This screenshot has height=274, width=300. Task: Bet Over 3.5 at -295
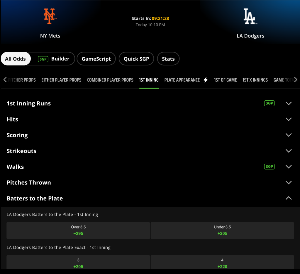pos(78,230)
